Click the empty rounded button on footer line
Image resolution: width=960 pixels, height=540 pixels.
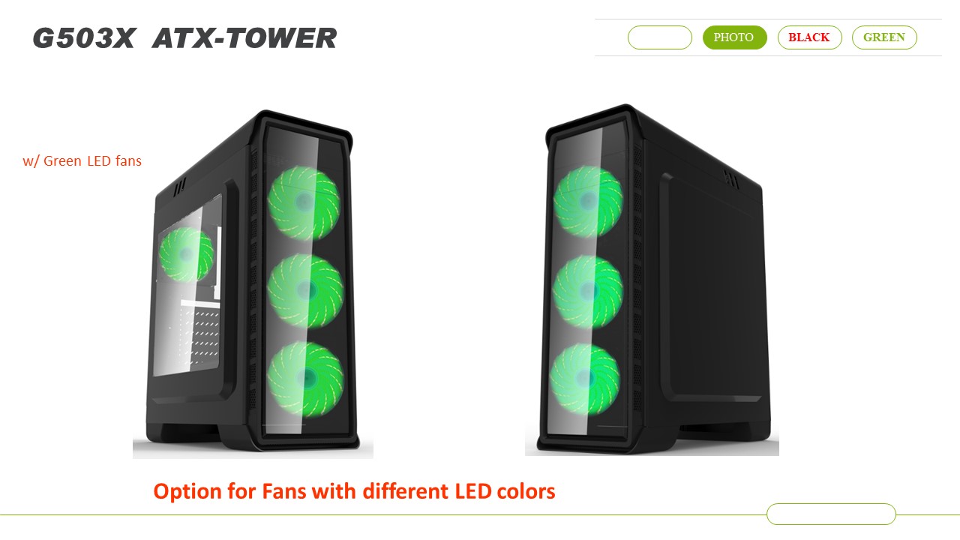831,514
